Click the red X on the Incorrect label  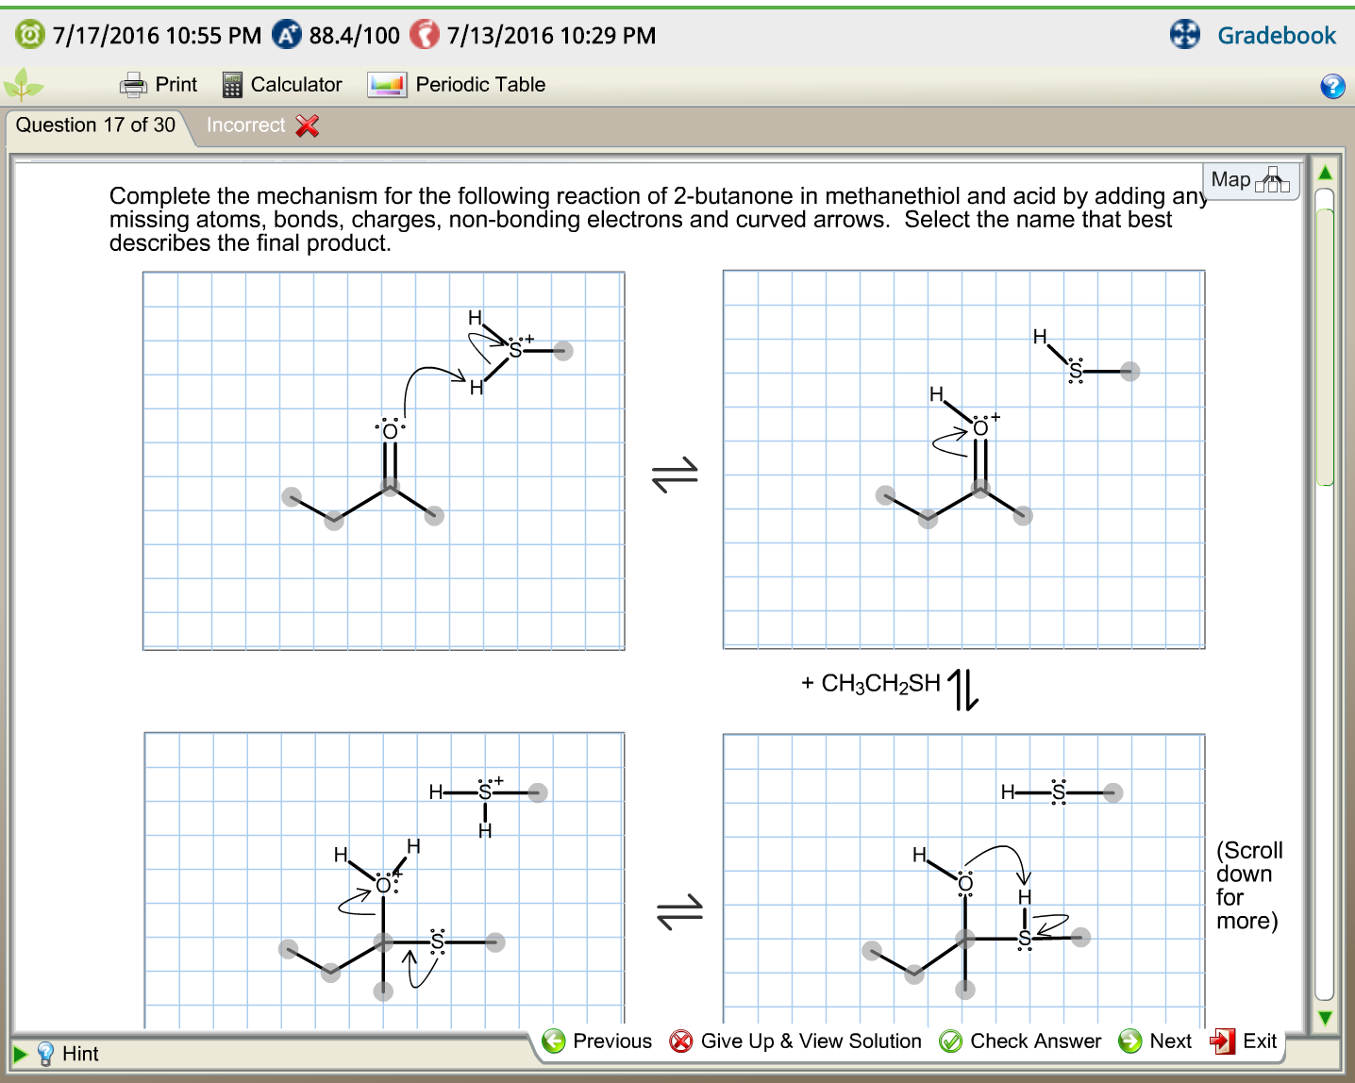coord(304,125)
